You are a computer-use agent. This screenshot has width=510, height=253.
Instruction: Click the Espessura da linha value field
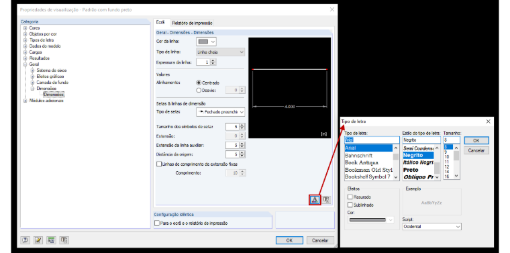(203, 62)
